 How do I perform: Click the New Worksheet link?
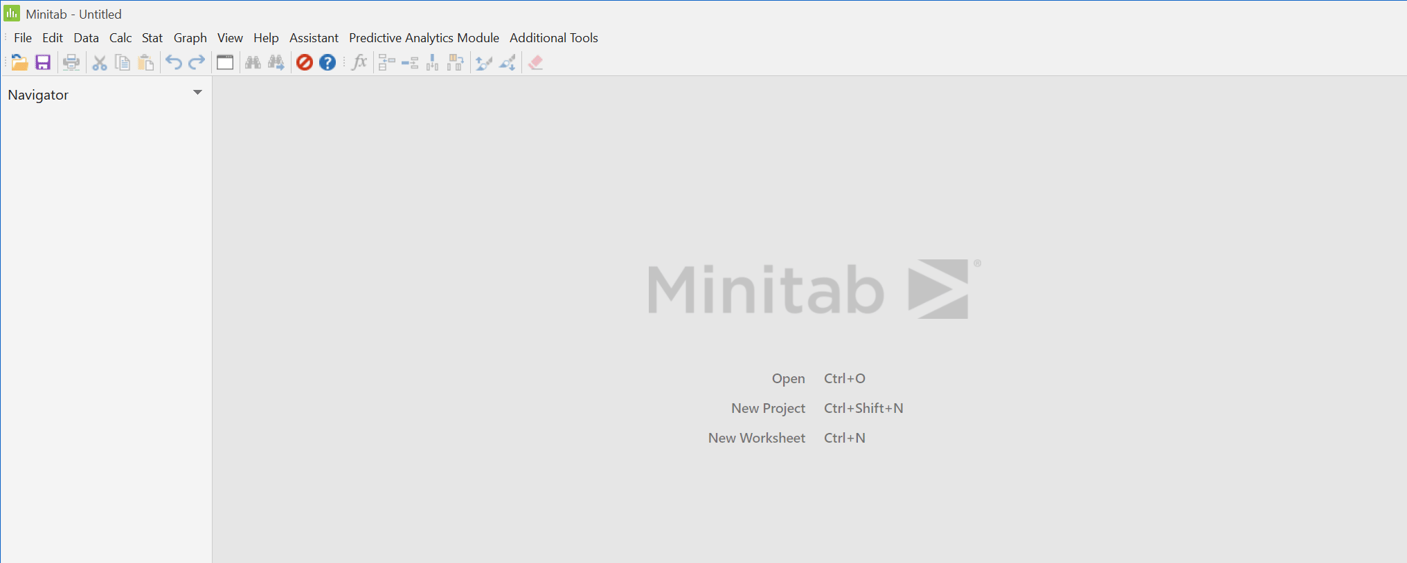[757, 438]
